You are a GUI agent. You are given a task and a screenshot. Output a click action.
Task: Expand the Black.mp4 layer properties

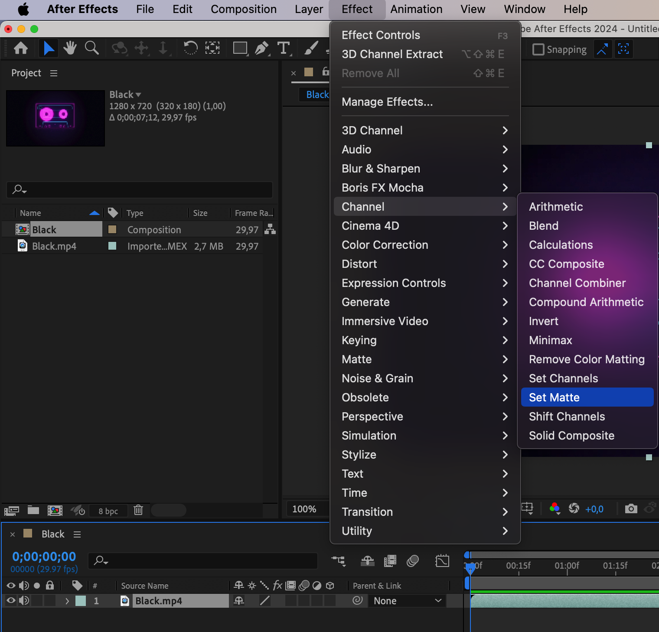[67, 601]
